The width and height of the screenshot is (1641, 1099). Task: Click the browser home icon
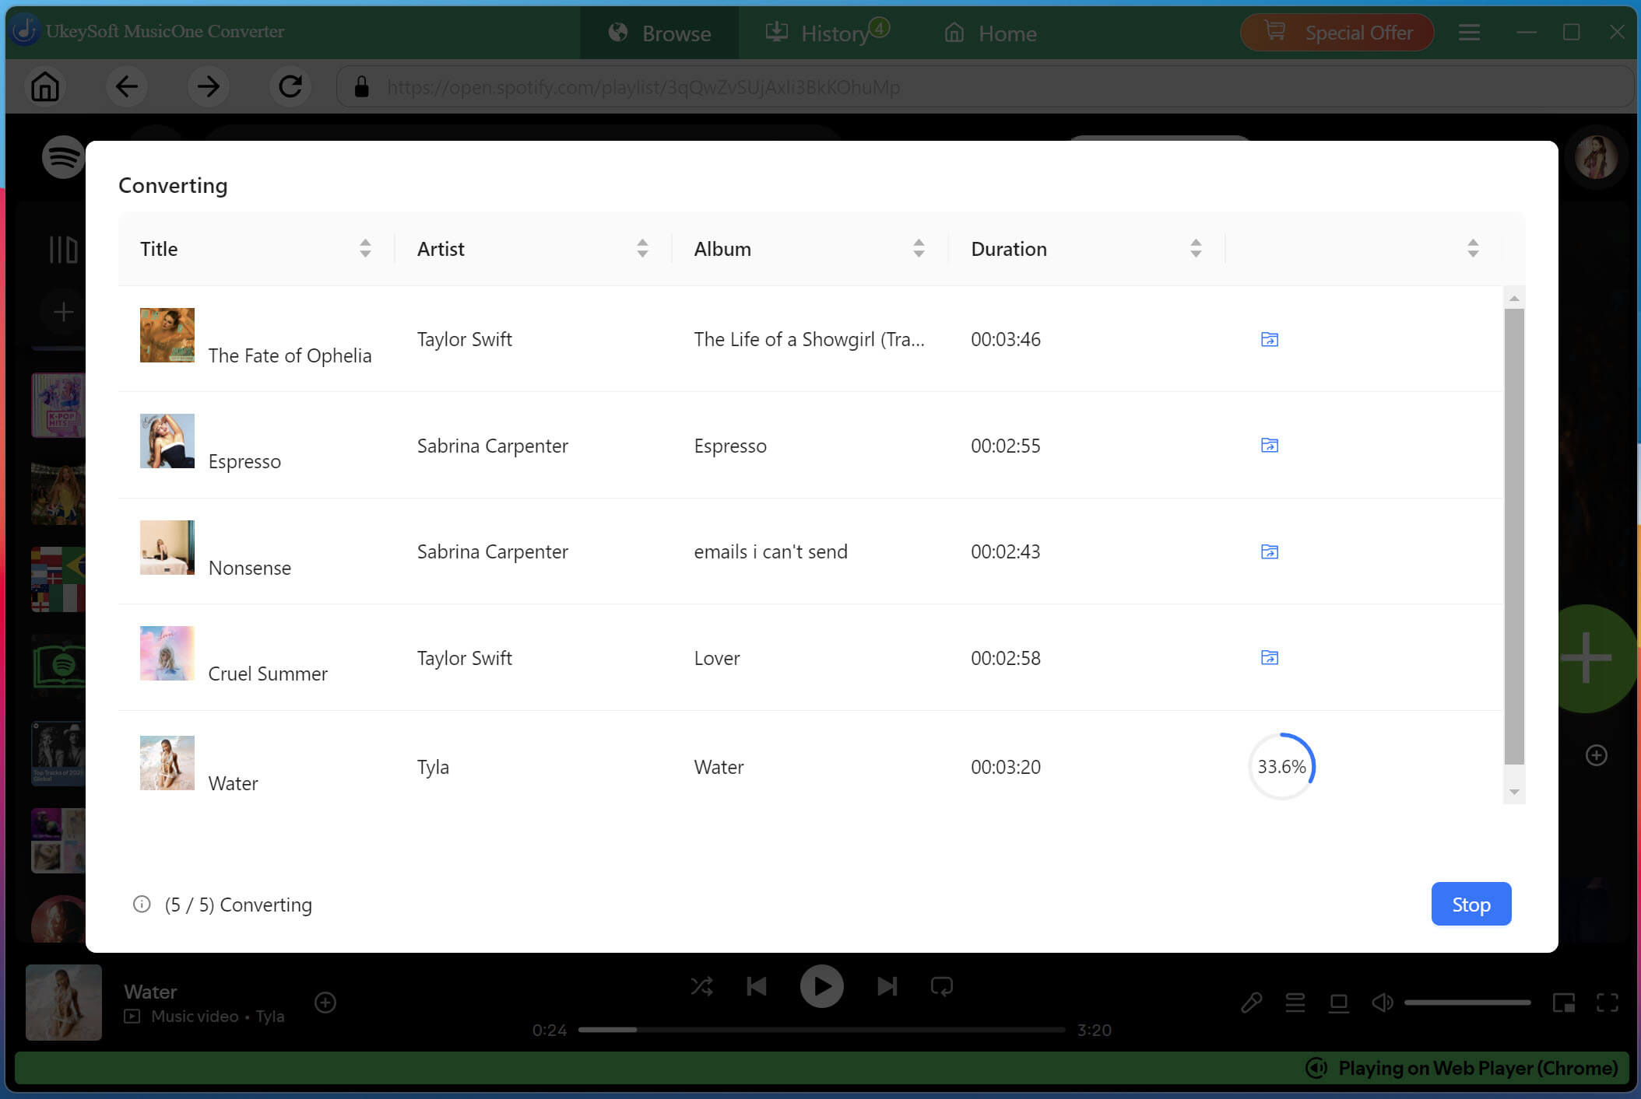[45, 86]
